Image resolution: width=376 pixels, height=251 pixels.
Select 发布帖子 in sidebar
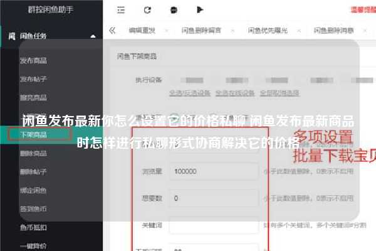(33, 79)
